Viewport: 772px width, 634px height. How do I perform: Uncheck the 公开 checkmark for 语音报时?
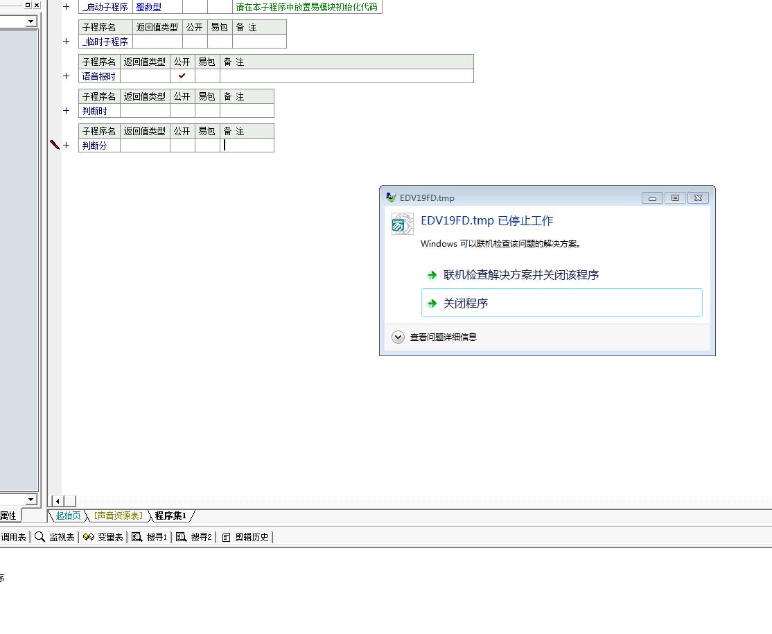(182, 76)
